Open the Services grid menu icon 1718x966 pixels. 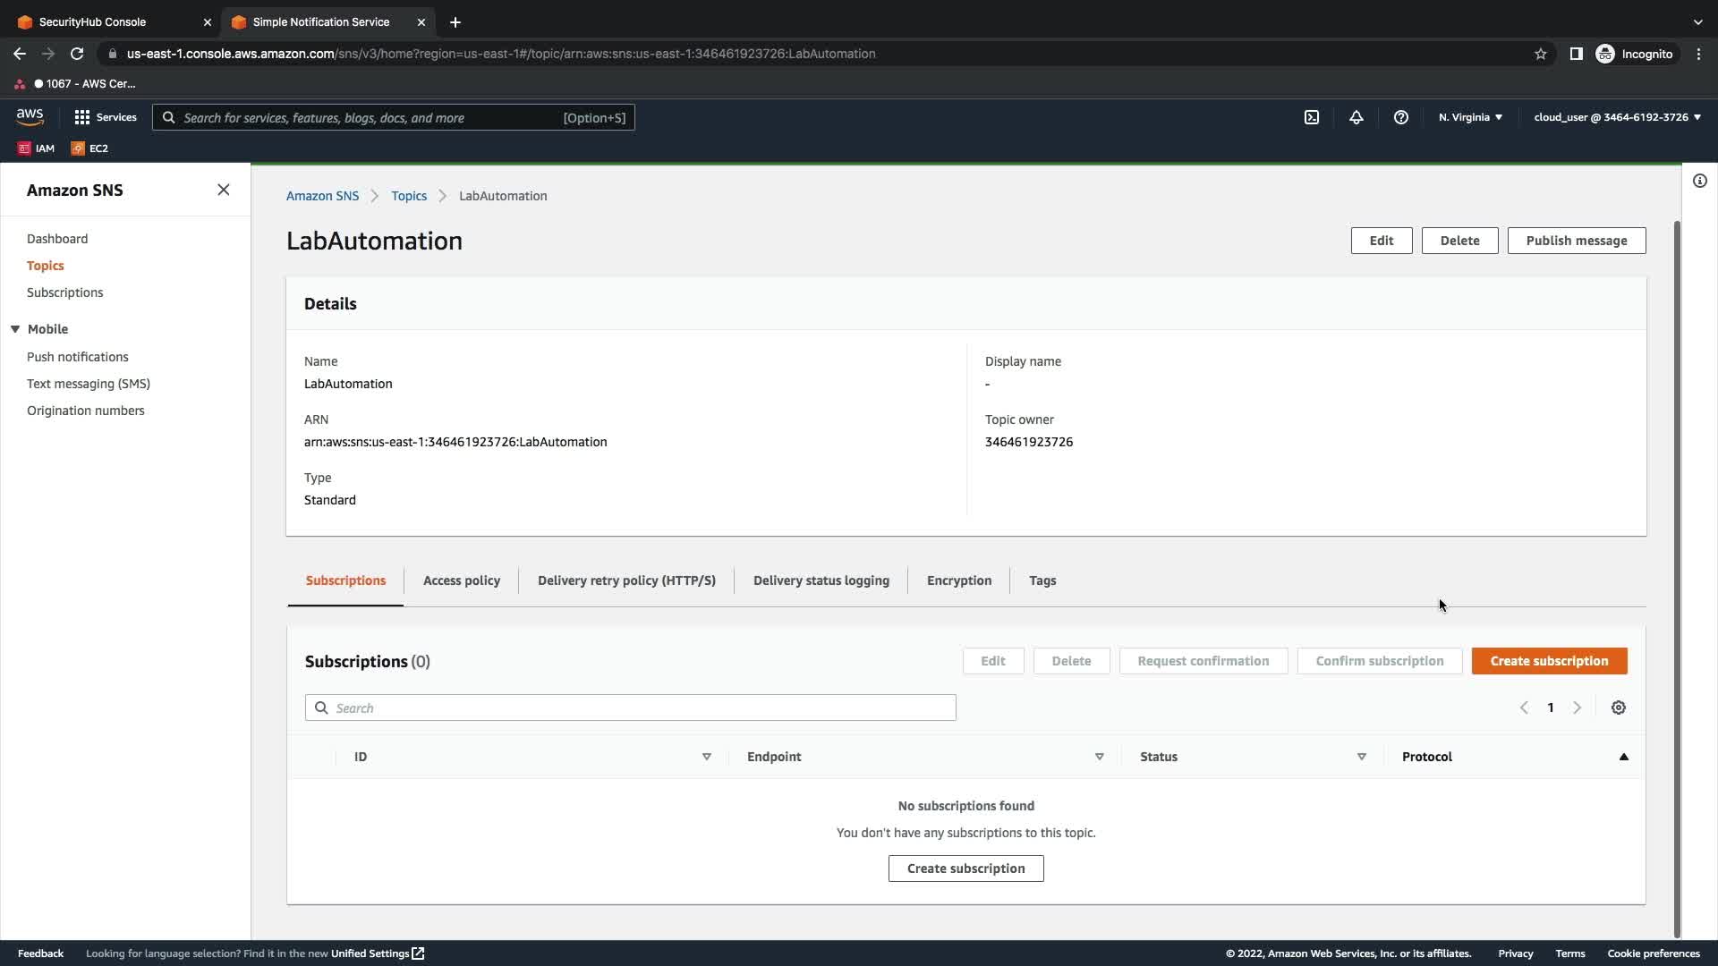(82, 117)
